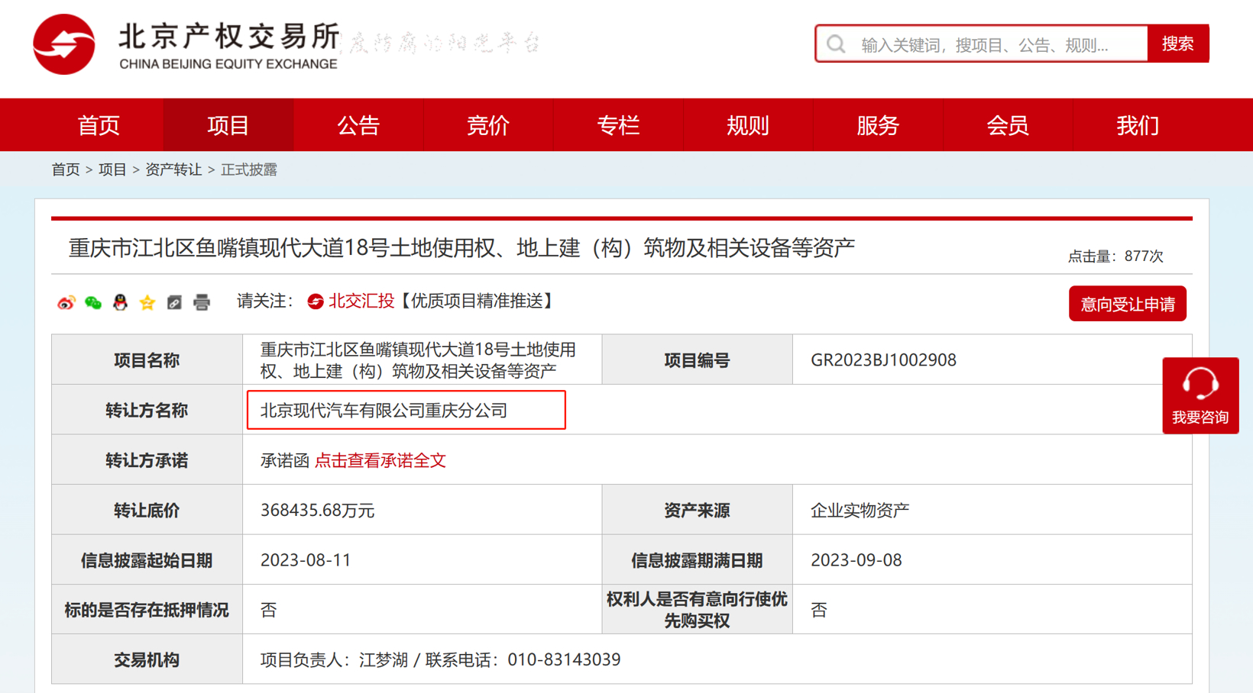Viewport: 1253px width, 693px height.
Task: Open the 会员 menu item
Action: pyautogui.click(x=1008, y=125)
